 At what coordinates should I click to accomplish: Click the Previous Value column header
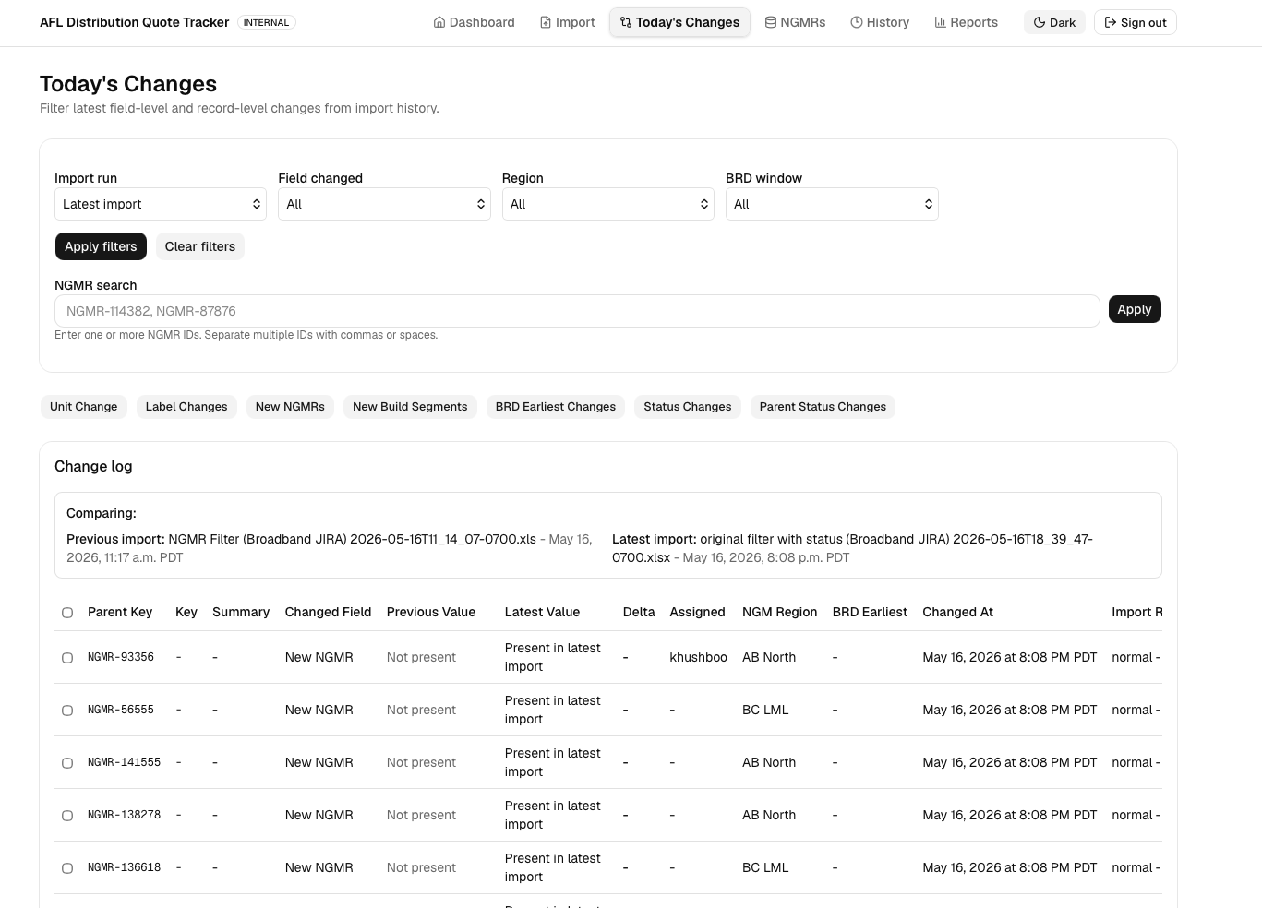pos(431,612)
